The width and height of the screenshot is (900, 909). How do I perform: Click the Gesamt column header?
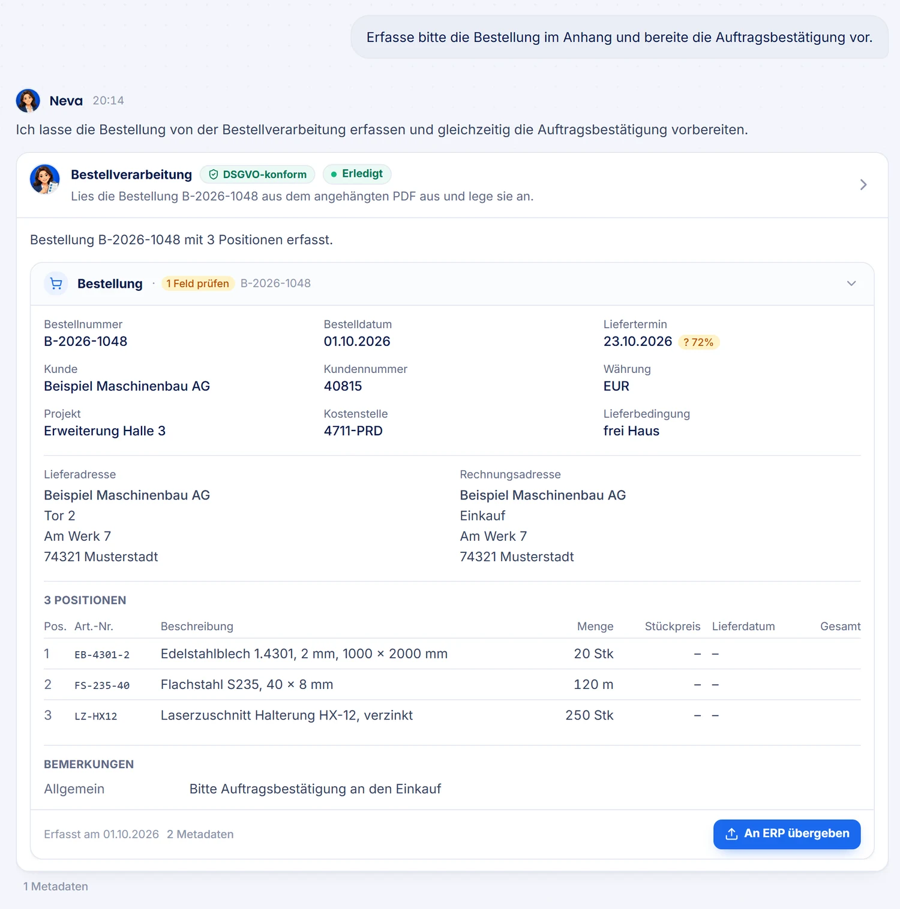coord(840,627)
